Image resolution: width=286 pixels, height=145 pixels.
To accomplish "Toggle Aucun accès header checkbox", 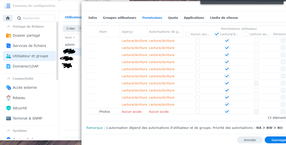I will [187, 34].
